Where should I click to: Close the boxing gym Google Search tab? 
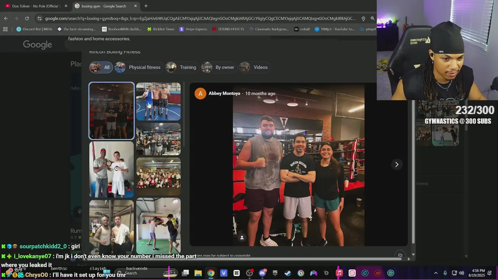pyautogui.click(x=135, y=6)
